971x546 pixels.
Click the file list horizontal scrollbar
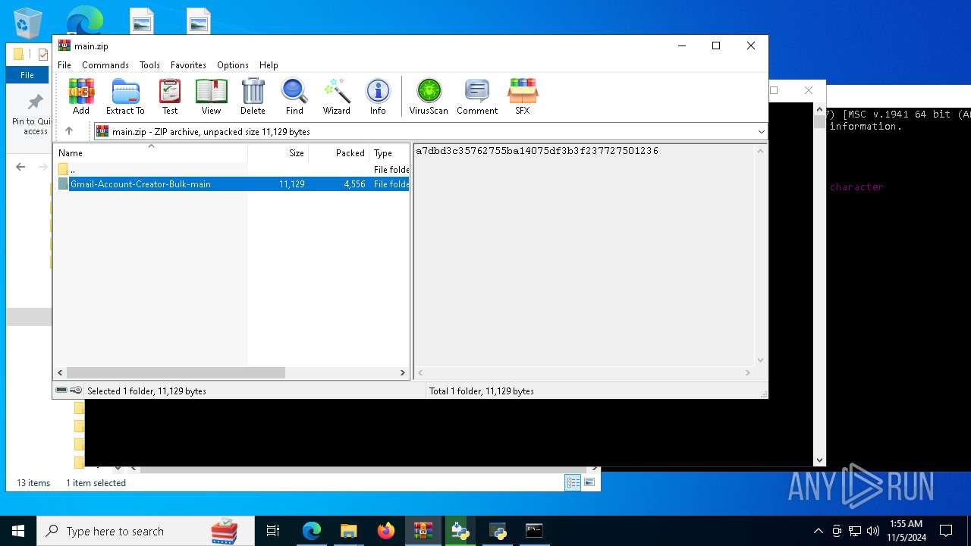(175, 373)
